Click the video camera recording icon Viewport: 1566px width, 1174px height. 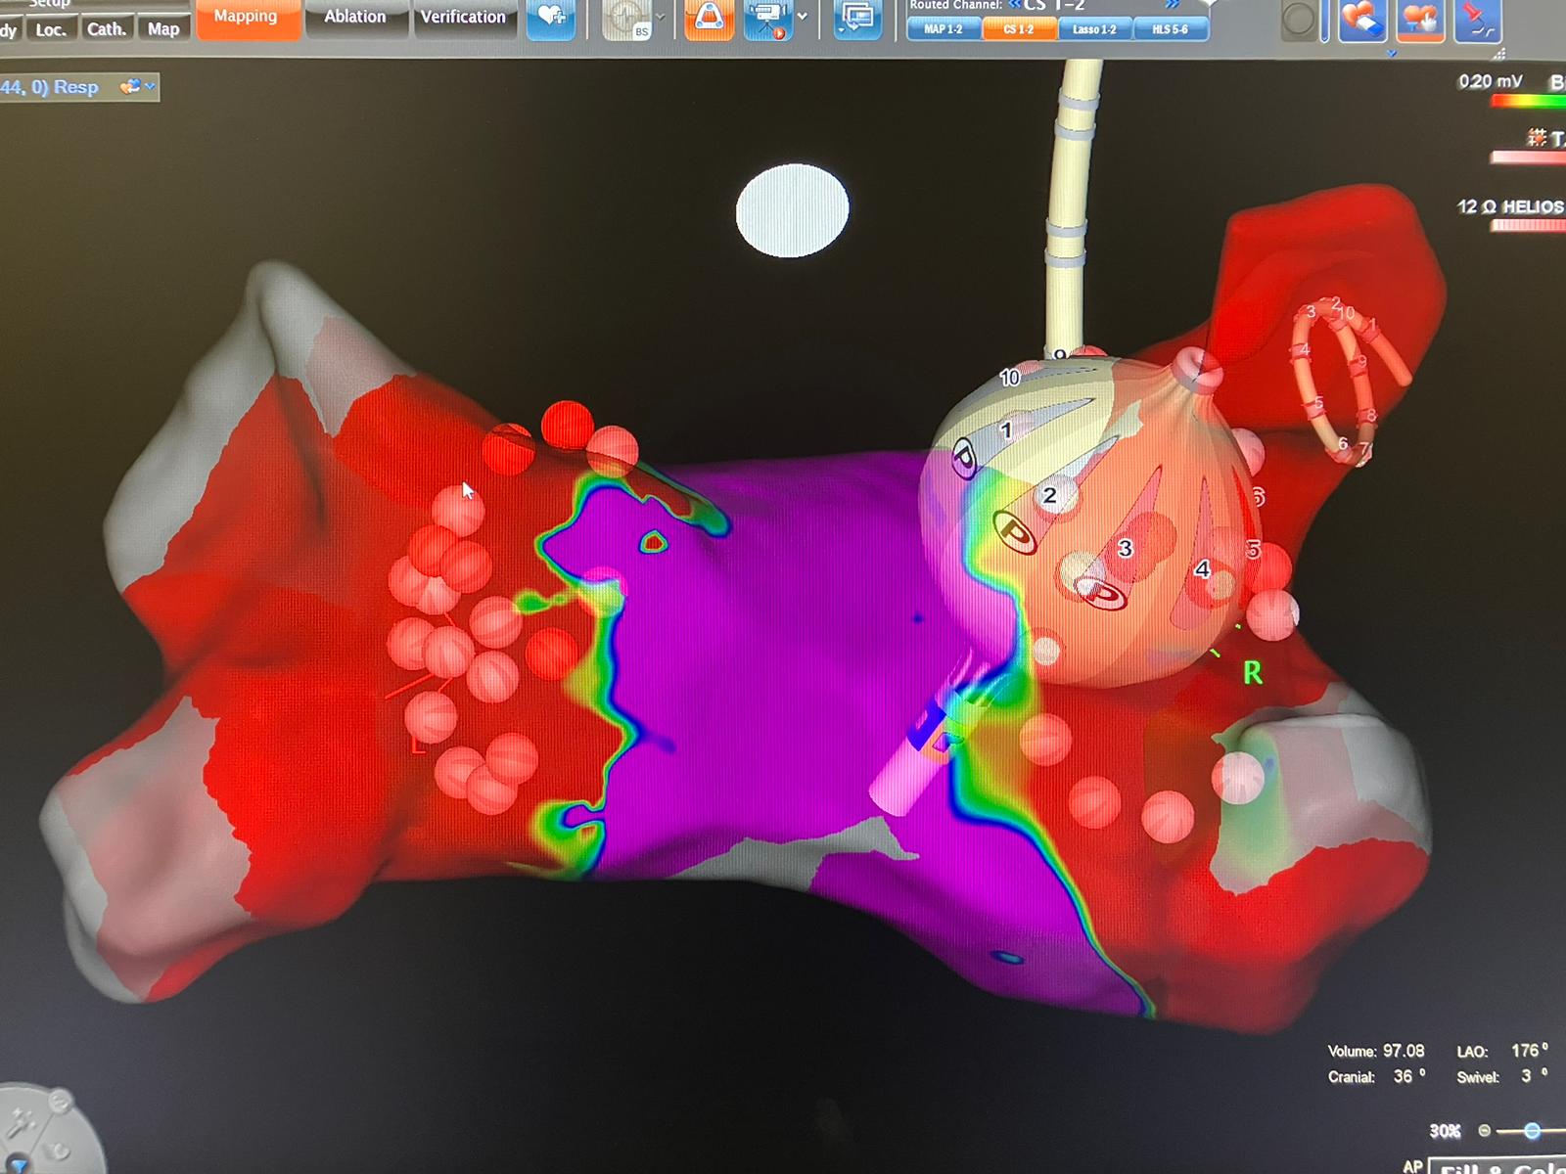point(767,19)
